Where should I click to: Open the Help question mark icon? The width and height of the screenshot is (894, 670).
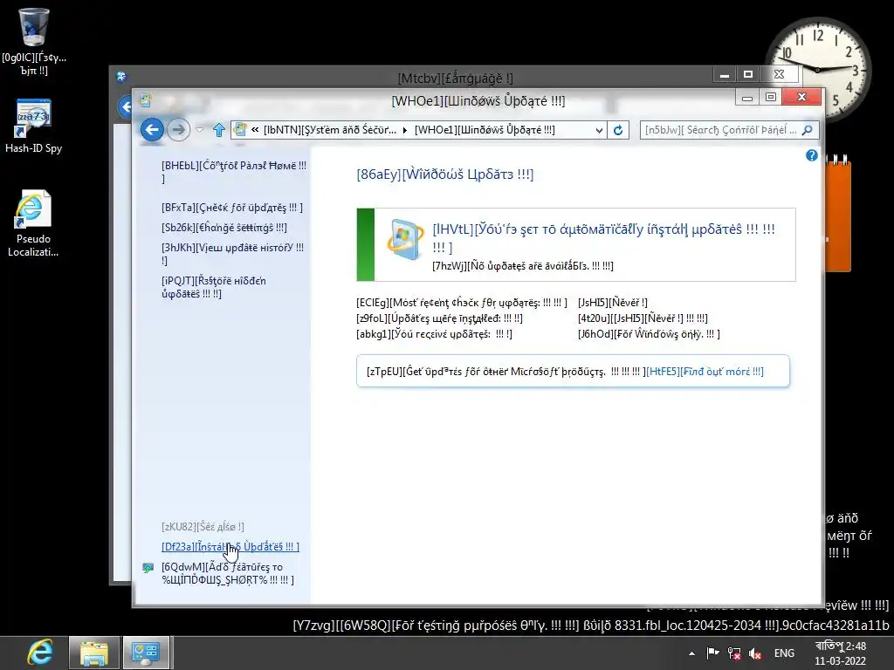tap(811, 155)
